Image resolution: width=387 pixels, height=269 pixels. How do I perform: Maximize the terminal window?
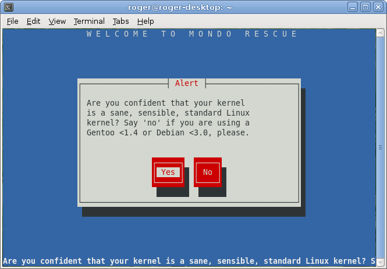coord(365,7)
